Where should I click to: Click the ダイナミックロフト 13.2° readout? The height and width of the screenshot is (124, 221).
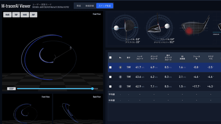tap(164, 42)
